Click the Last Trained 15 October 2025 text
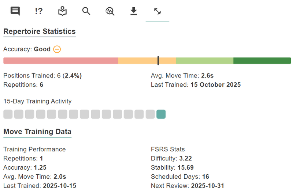The width and height of the screenshot is (293, 193). click(x=215, y=85)
